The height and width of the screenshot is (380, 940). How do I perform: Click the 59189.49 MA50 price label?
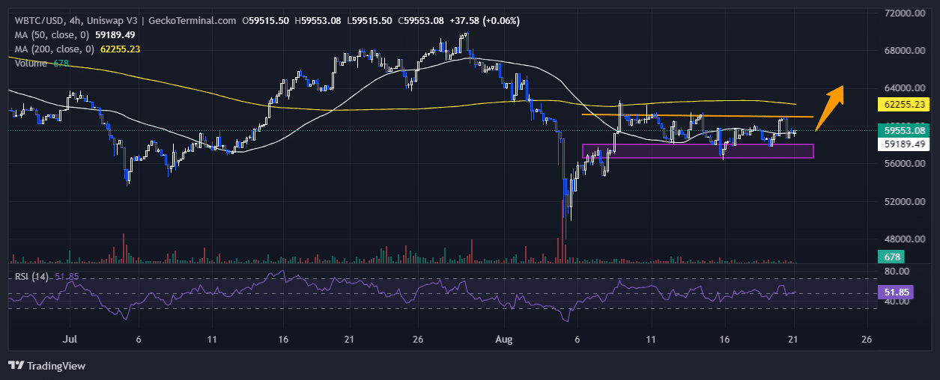pos(902,144)
